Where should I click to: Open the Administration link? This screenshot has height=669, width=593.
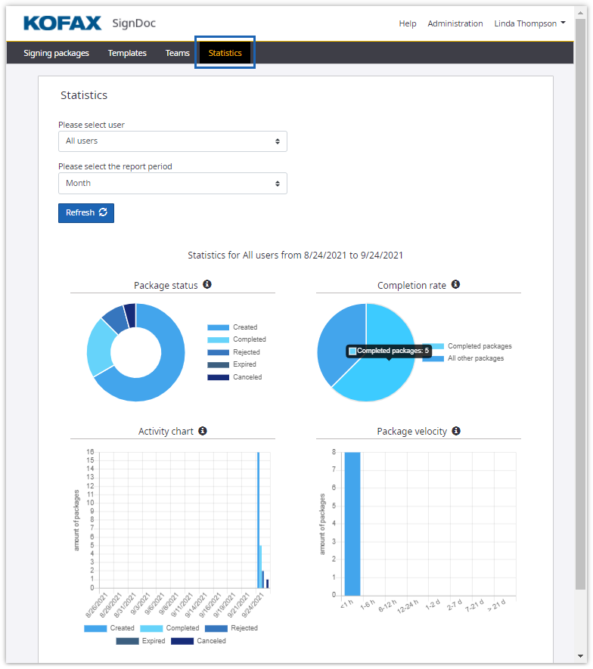coord(455,23)
